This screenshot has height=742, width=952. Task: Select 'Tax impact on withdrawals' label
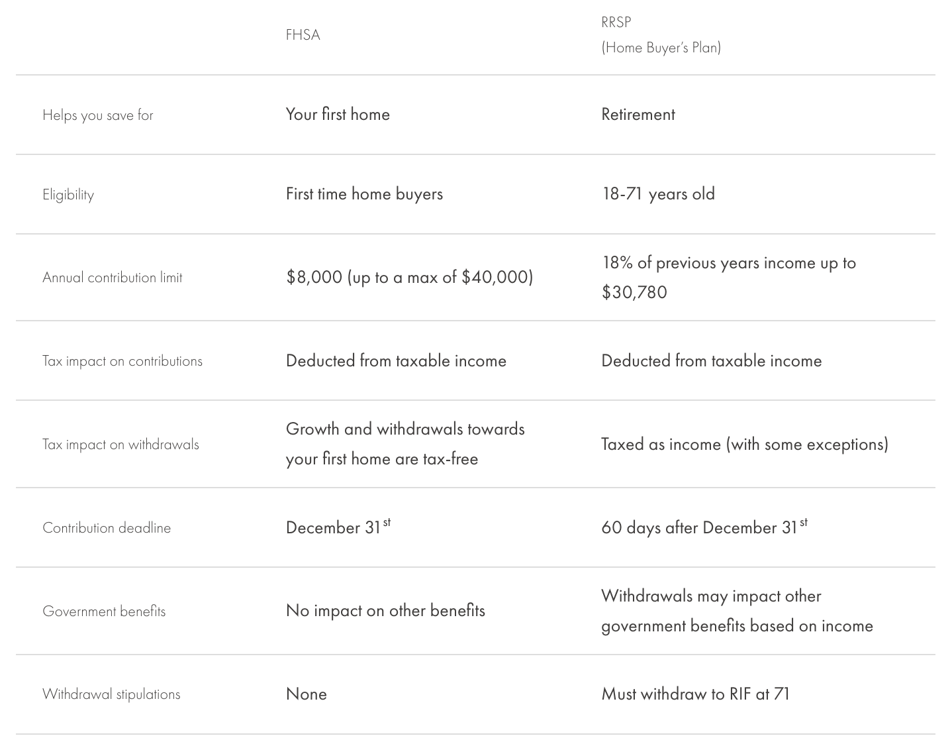tap(120, 445)
